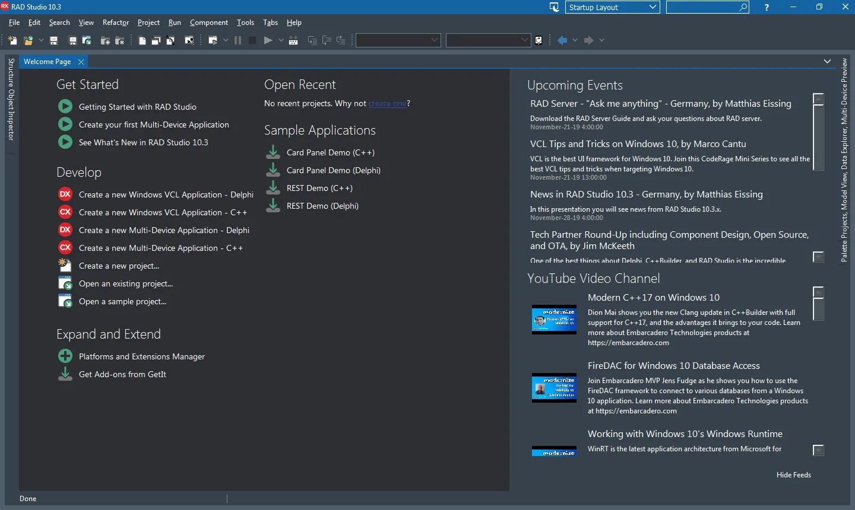Screen dimensions: 855x510
Task: Open the Startup Layout dropdown
Action: [613, 7]
